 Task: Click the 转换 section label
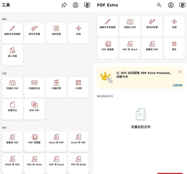[4, 128]
